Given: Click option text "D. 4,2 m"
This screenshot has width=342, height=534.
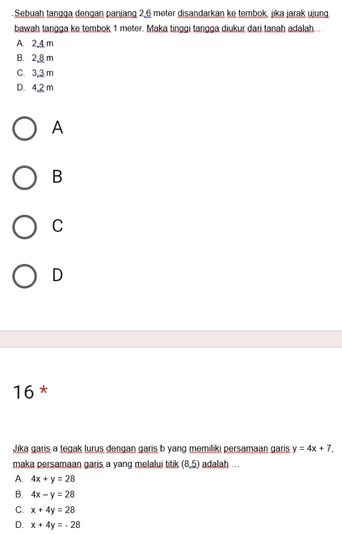Looking at the screenshot, I should 34,87.
